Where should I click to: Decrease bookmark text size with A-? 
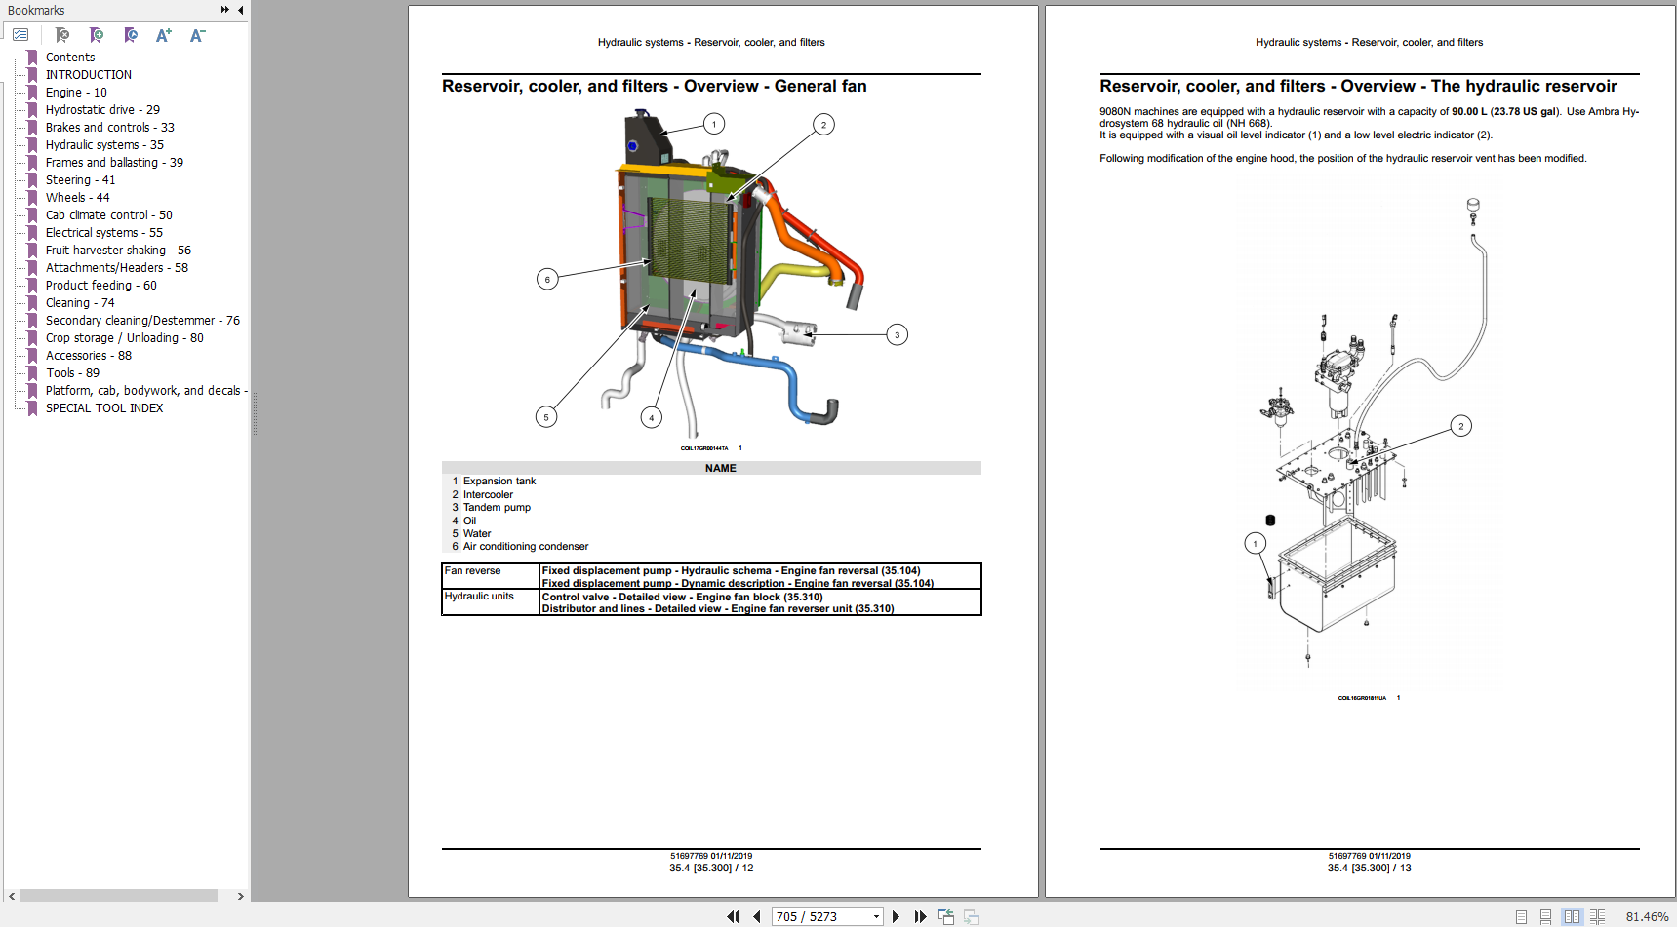pos(197,35)
